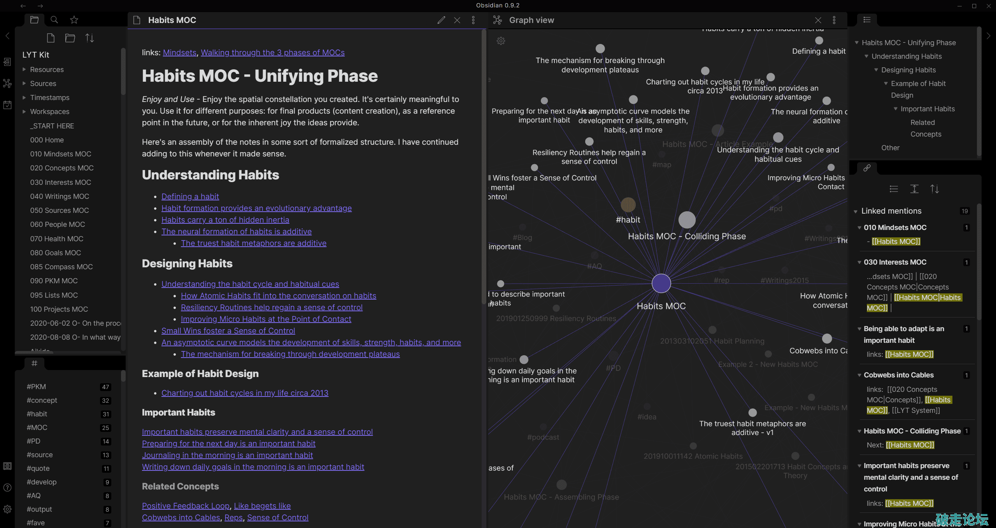Create a new note with page icon

point(51,38)
